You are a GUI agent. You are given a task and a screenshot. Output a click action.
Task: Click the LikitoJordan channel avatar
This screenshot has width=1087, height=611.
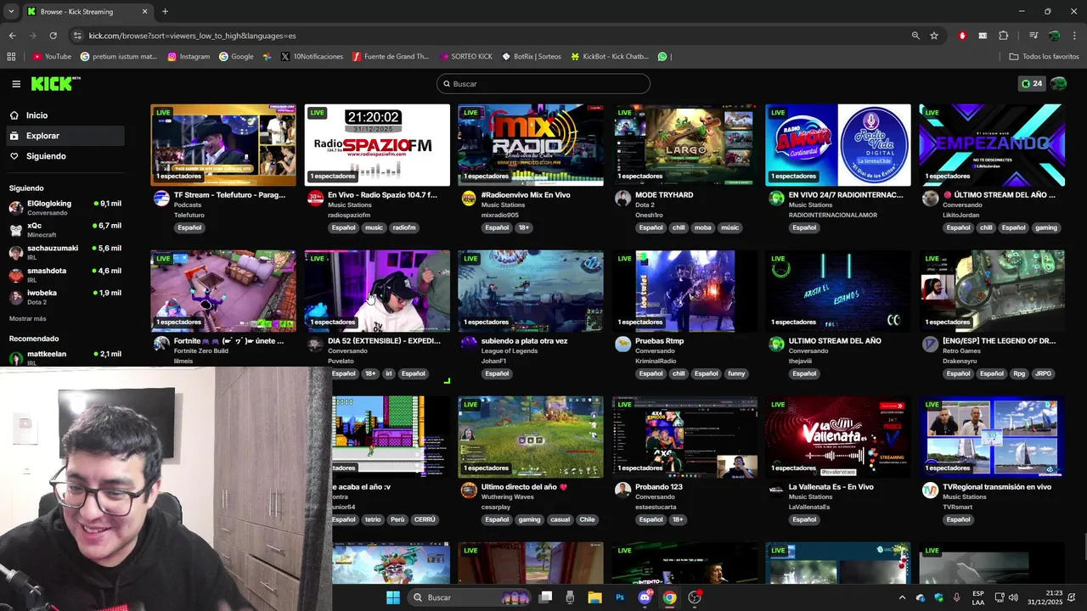930,199
